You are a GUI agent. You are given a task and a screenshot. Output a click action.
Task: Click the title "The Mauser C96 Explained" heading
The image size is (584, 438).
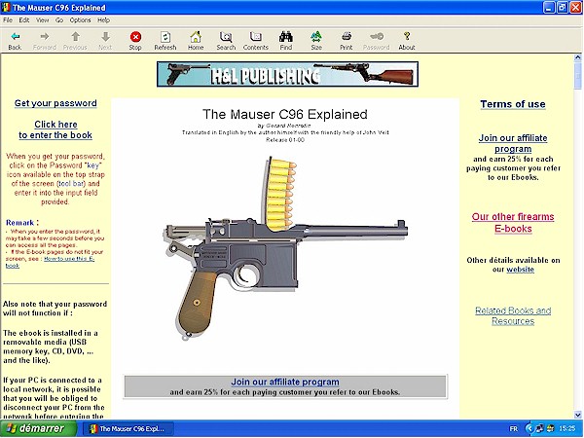pos(285,114)
